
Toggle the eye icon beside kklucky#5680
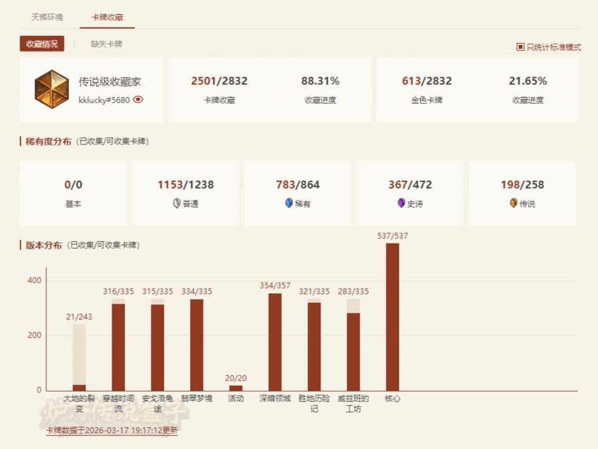(x=138, y=101)
